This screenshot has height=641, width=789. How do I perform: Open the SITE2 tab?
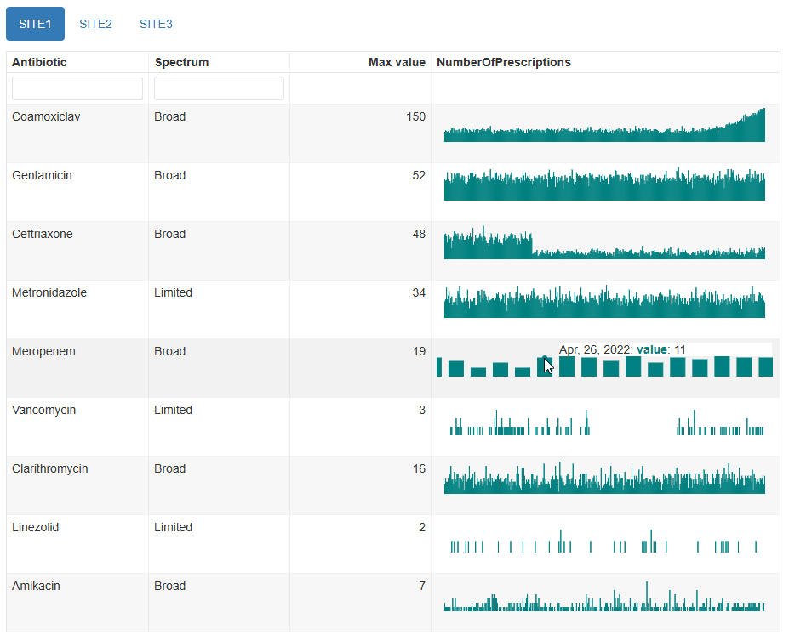tap(95, 24)
